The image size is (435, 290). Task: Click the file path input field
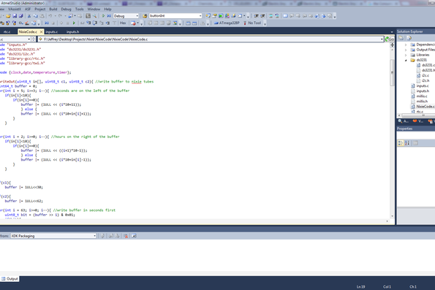coord(211,39)
